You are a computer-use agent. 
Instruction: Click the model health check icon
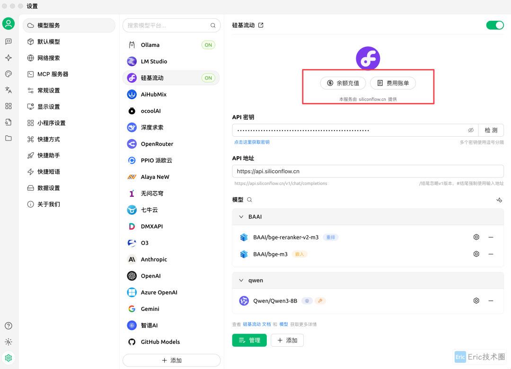click(x=499, y=200)
